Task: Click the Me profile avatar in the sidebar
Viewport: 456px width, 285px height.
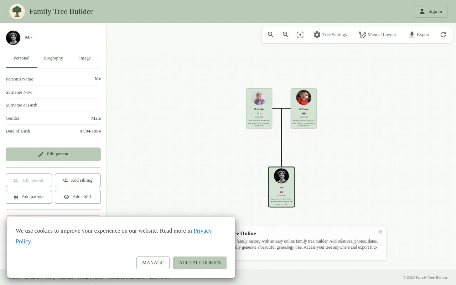Action: tap(13, 37)
